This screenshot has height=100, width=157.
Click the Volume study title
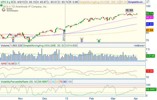click(5, 46)
